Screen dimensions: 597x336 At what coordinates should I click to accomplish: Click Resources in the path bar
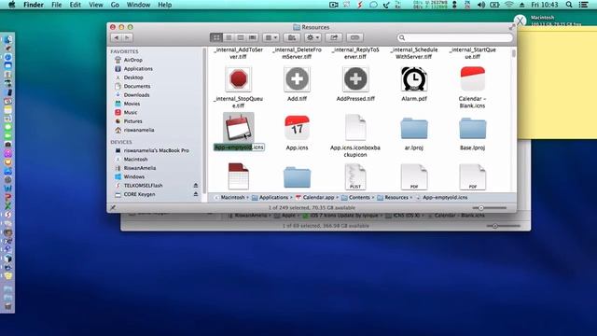(x=393, y=197)
